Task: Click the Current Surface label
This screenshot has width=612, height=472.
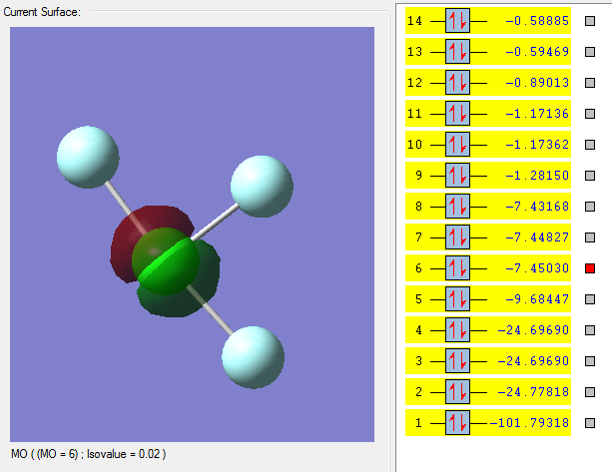Action: pos(42,12)
